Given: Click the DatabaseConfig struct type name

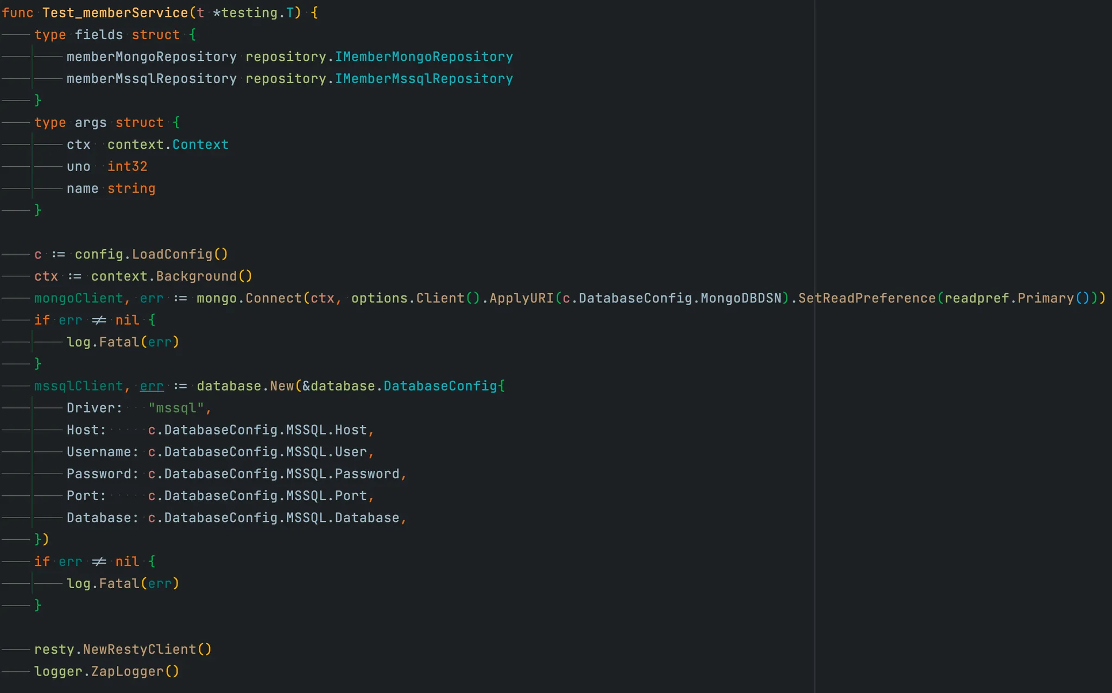Looking at the screenshot, I should point(440,386).
